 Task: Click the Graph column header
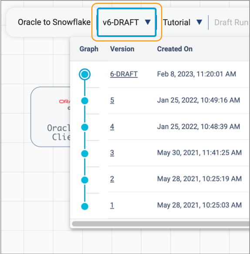coord(89,49)
